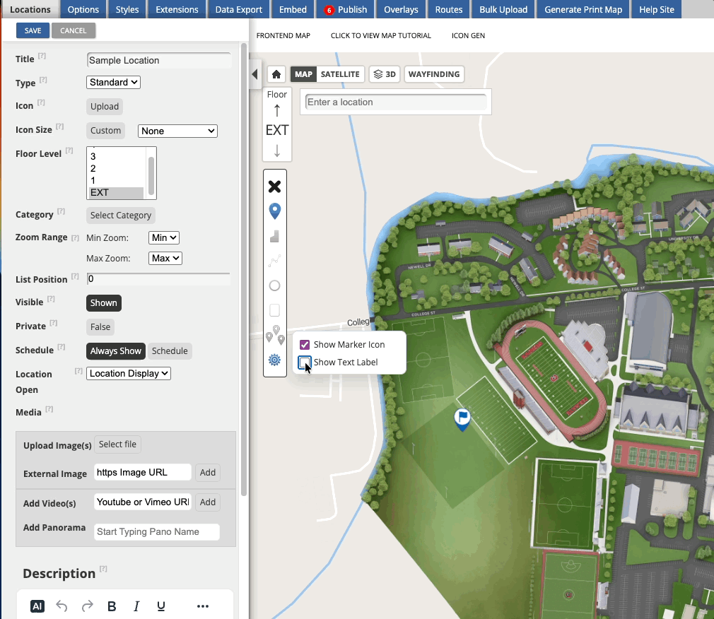The image size is (714, 619).
Task: Open the Overlays tab
Action: (x=401, y=9)
